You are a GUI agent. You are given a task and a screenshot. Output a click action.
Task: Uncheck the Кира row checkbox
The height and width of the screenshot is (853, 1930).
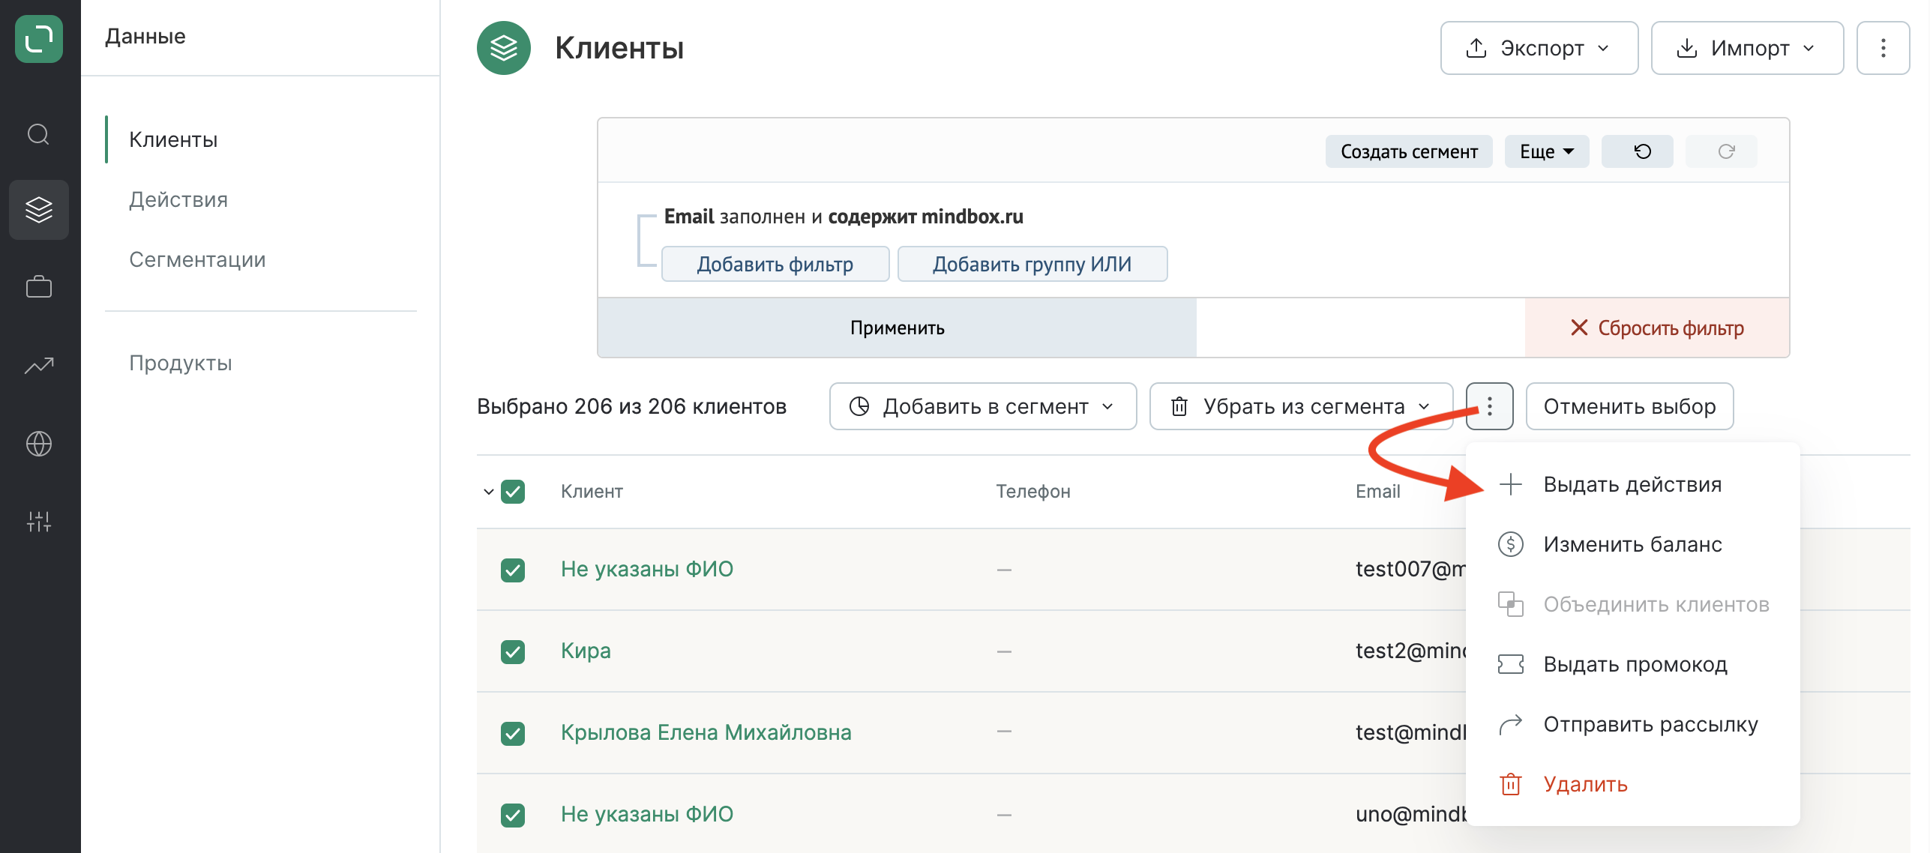(x=513, y=651)
